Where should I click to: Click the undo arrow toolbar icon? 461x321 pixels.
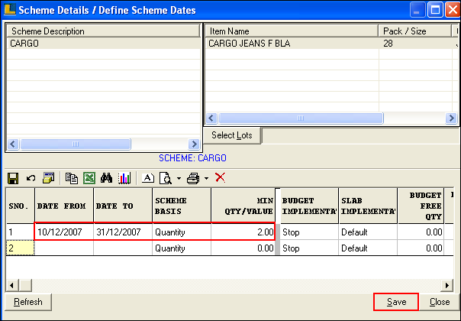click(31, 178)
